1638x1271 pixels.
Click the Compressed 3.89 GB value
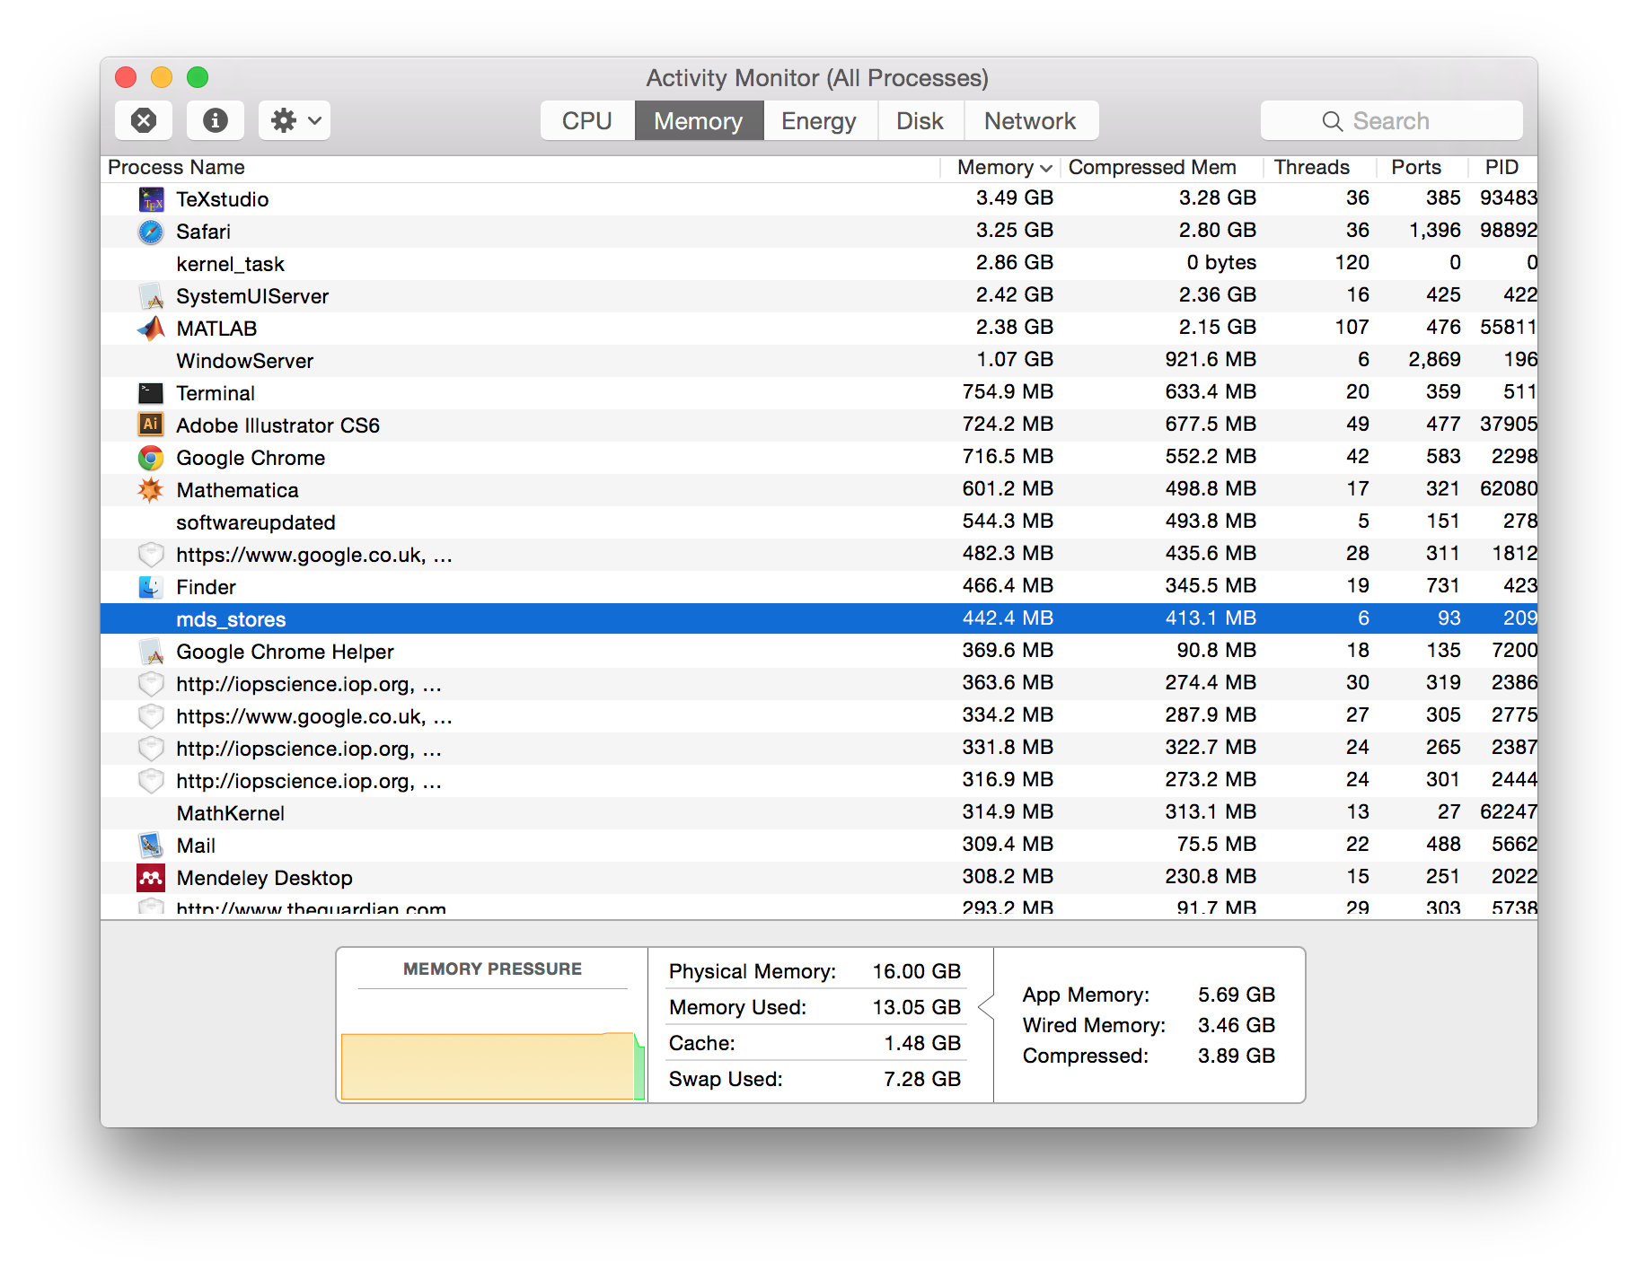pos(1237,1056)
